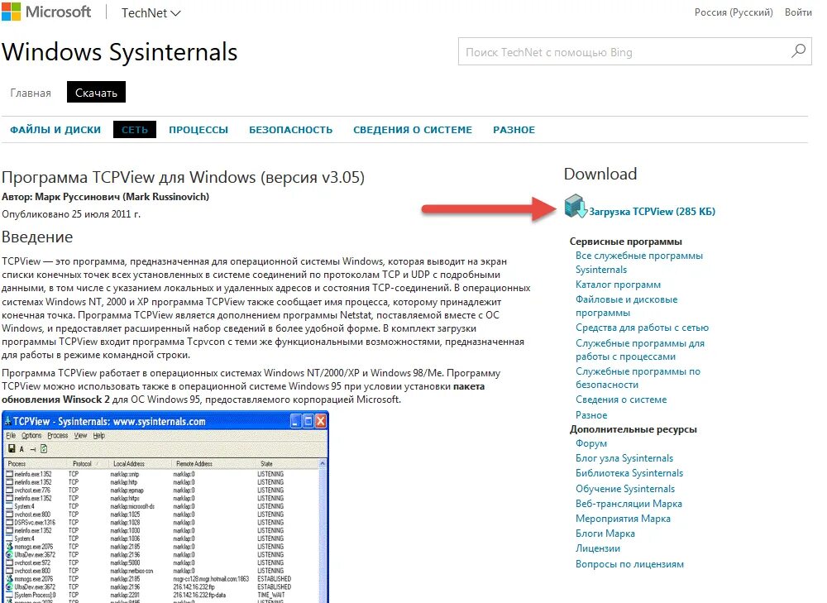Open Средства для работы с сетью link

point(642,328)
